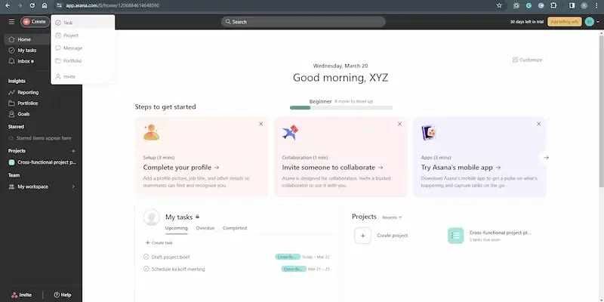604x302 pixels.
Task: Open the Complete your profile link
Action: click(181, 168)
